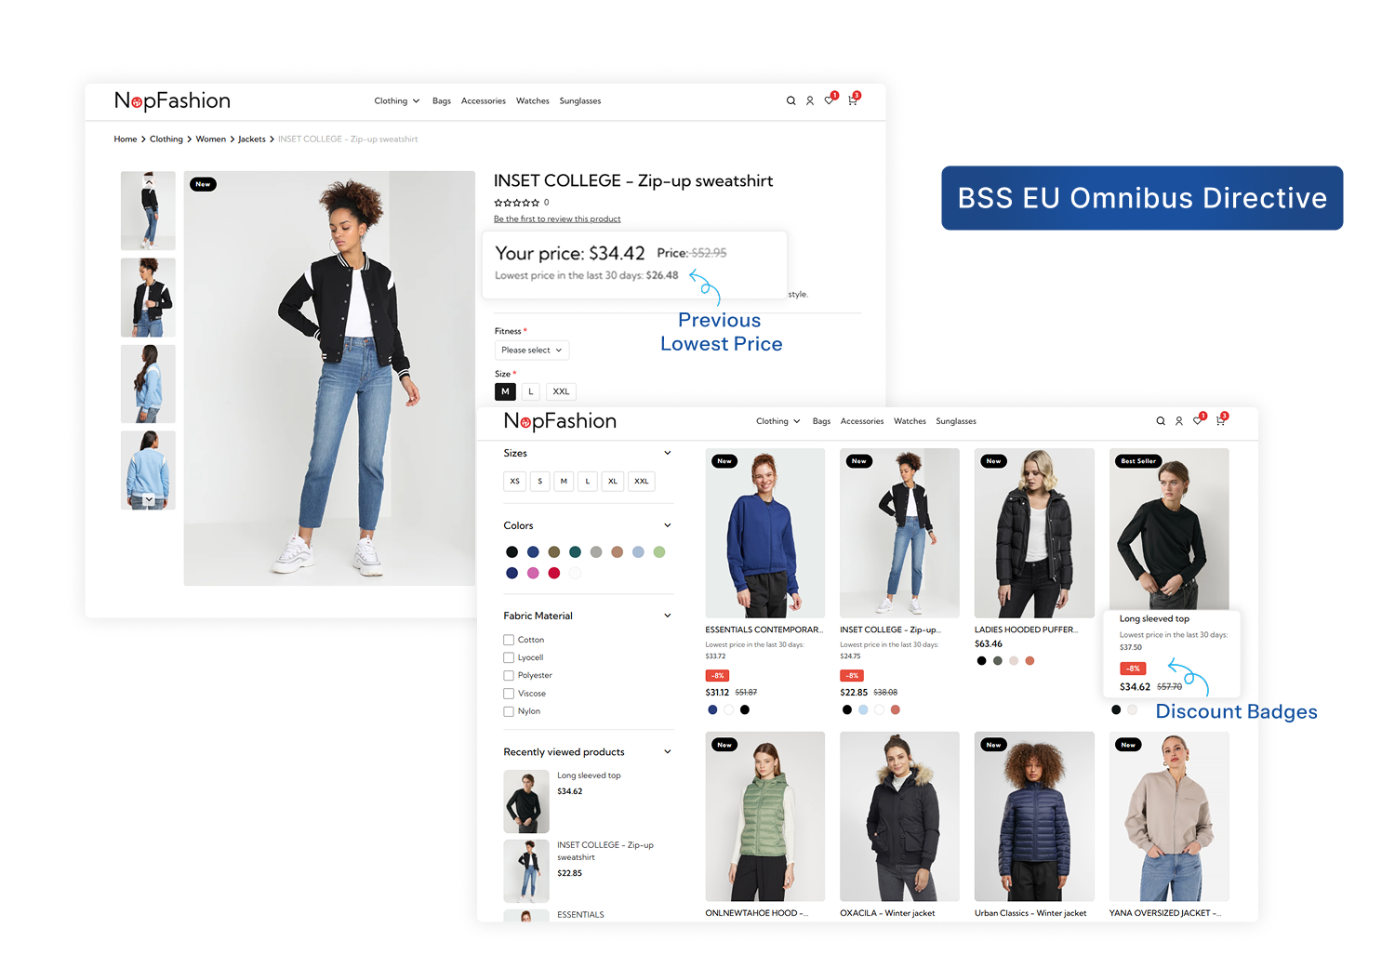Open the wishlist heart icon in the product page header
This screenshot has height=967, width=1395.
830,99
